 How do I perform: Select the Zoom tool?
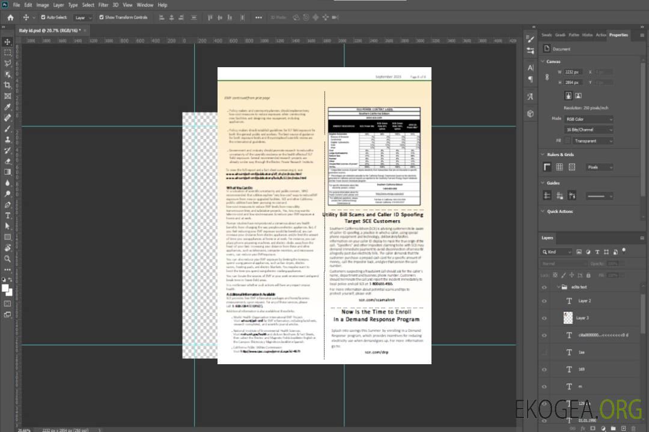pyautogui.click(x=7, y=259)
